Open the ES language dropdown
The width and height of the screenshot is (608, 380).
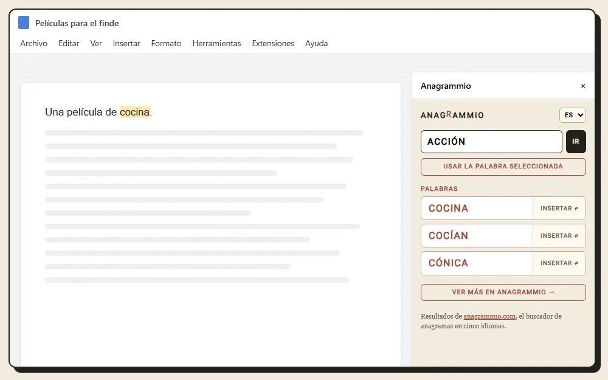click(x=573, y=115)
